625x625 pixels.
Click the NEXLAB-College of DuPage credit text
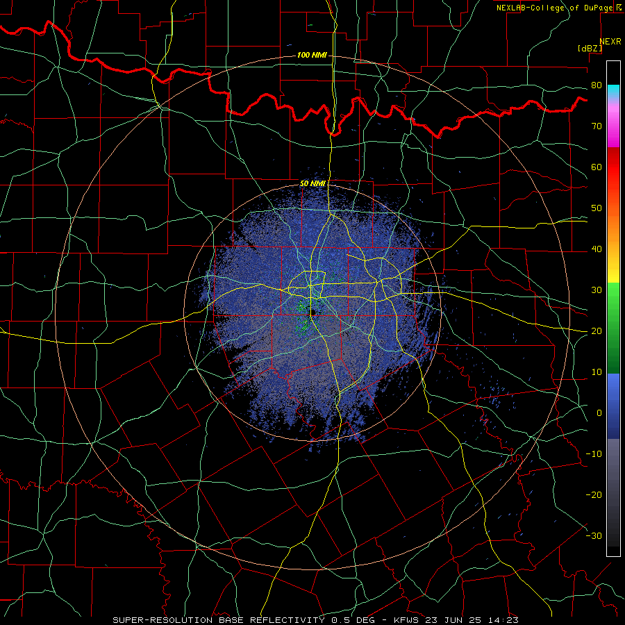(x=555, y=8)
